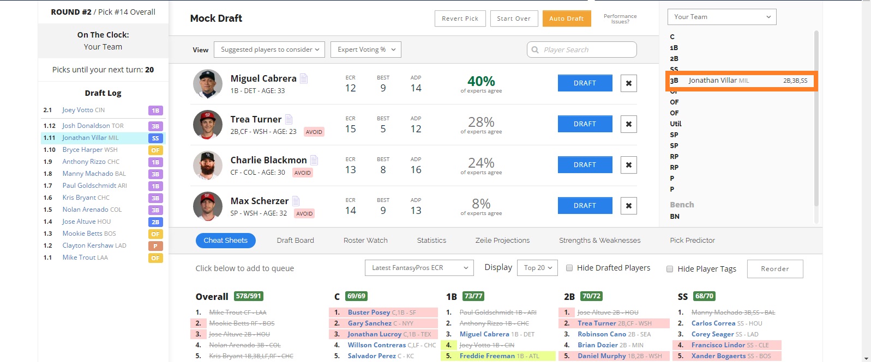The width and height of the screenshot is (871, 362).
Task: Click the Overall 578/591 count badge
Action: [249, 296]
